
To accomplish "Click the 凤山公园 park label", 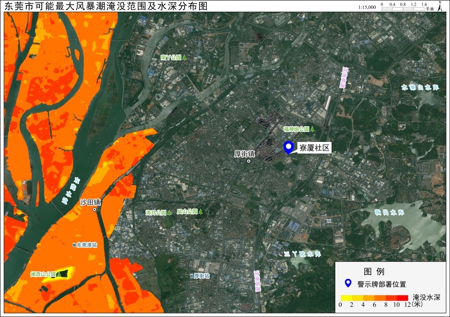I will coord(187,211).
